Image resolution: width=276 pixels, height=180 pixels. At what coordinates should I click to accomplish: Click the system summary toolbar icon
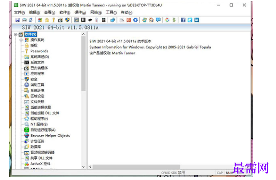pos(76,20)
